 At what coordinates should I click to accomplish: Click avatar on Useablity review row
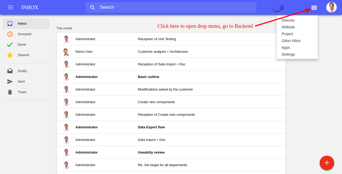(66, 152)
